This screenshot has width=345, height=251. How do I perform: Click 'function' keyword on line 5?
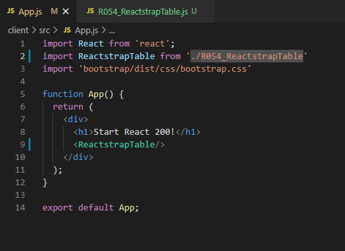coord(63,94)
